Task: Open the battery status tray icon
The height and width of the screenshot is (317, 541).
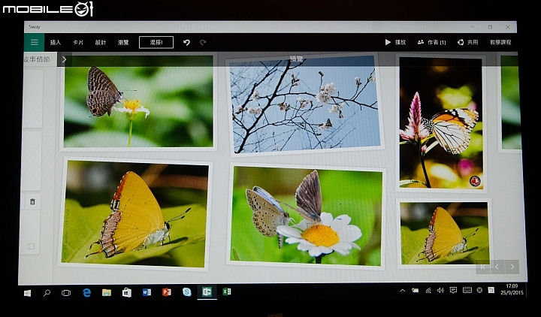Action: pos(415,291)
